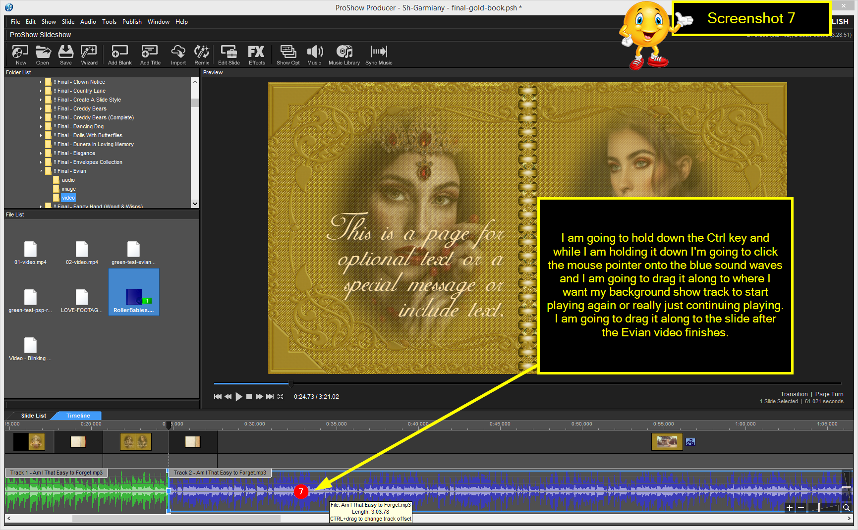The width and height of the screenshot is (858, 530).
Task: Open a show with the Open icon
Action: coord(43,55)
